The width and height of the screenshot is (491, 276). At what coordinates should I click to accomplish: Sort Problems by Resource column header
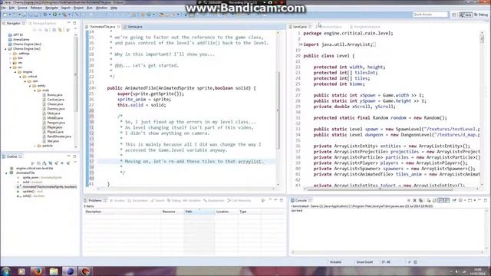point(173,212)
